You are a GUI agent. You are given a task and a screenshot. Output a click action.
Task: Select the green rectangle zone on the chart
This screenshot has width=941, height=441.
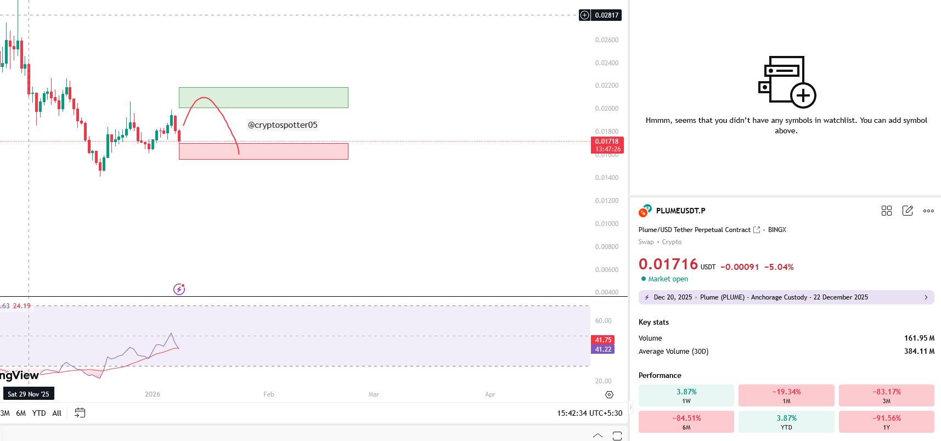[x=263, y=98]
